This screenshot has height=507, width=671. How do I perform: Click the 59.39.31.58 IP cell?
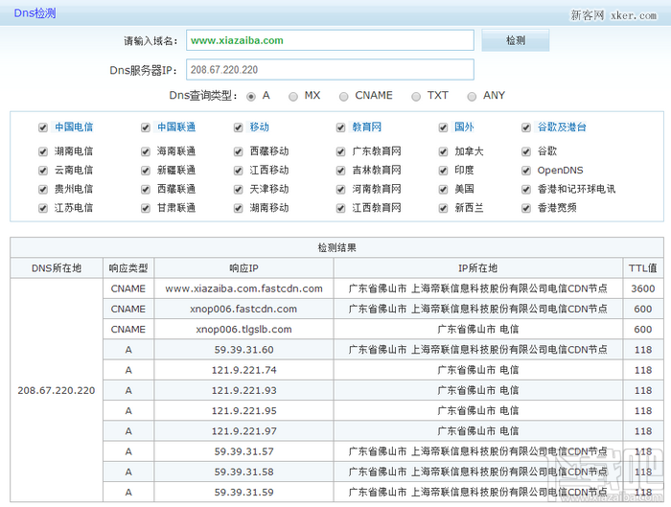pos(243,472)
